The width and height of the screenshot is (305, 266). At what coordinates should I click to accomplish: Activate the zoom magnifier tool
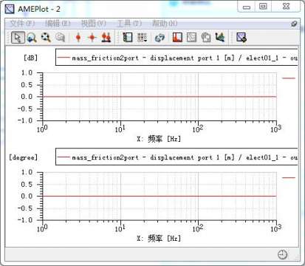(32, 38)
